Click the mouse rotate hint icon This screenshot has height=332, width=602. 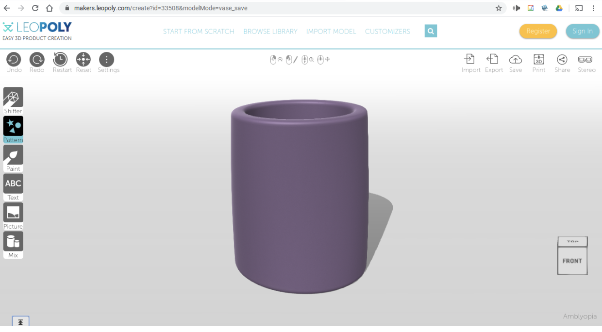(x=276, y=60)
